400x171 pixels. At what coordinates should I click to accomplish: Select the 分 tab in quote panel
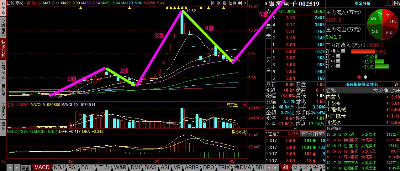click(306, 167)
